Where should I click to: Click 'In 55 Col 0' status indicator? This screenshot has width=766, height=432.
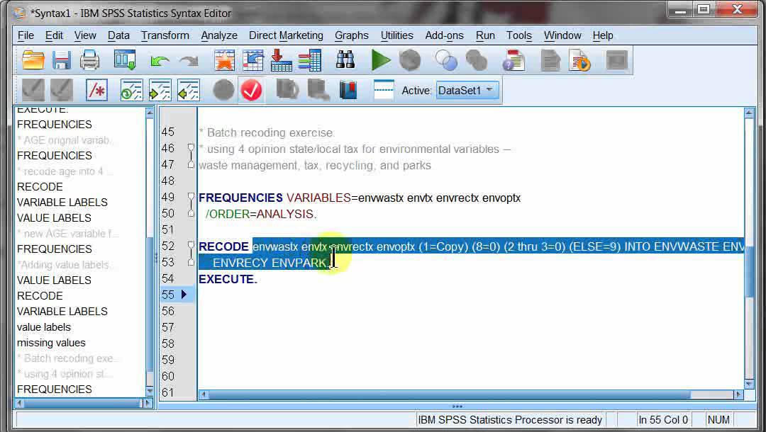click(663, 420)
